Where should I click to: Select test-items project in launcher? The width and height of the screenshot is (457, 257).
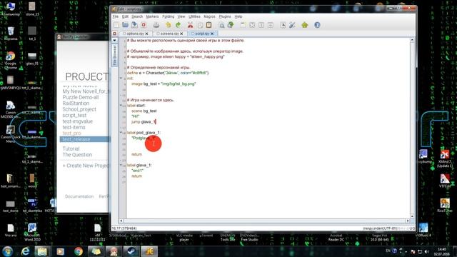coord(74,127)
